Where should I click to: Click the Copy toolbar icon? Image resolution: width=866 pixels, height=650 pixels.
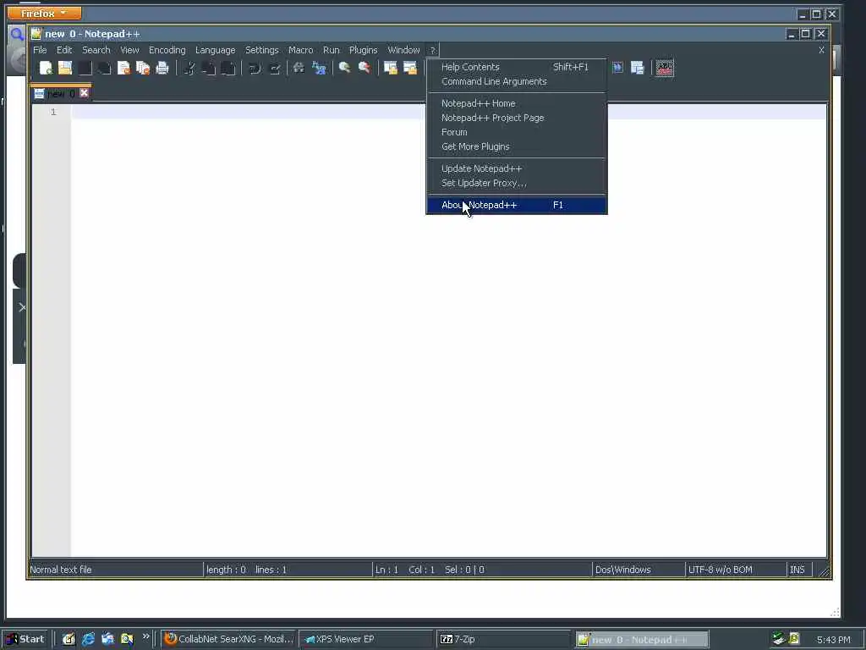tap(209, 68)
